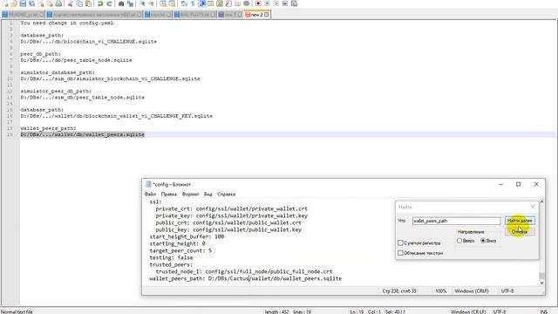This screenshot has height=314, width=558.
Task: Select the 'Вниз' direction radio button
Action: coord(483,241)
